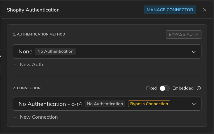
Task: Click the Fixed label beside the switch
Action: tap(151, 88)
